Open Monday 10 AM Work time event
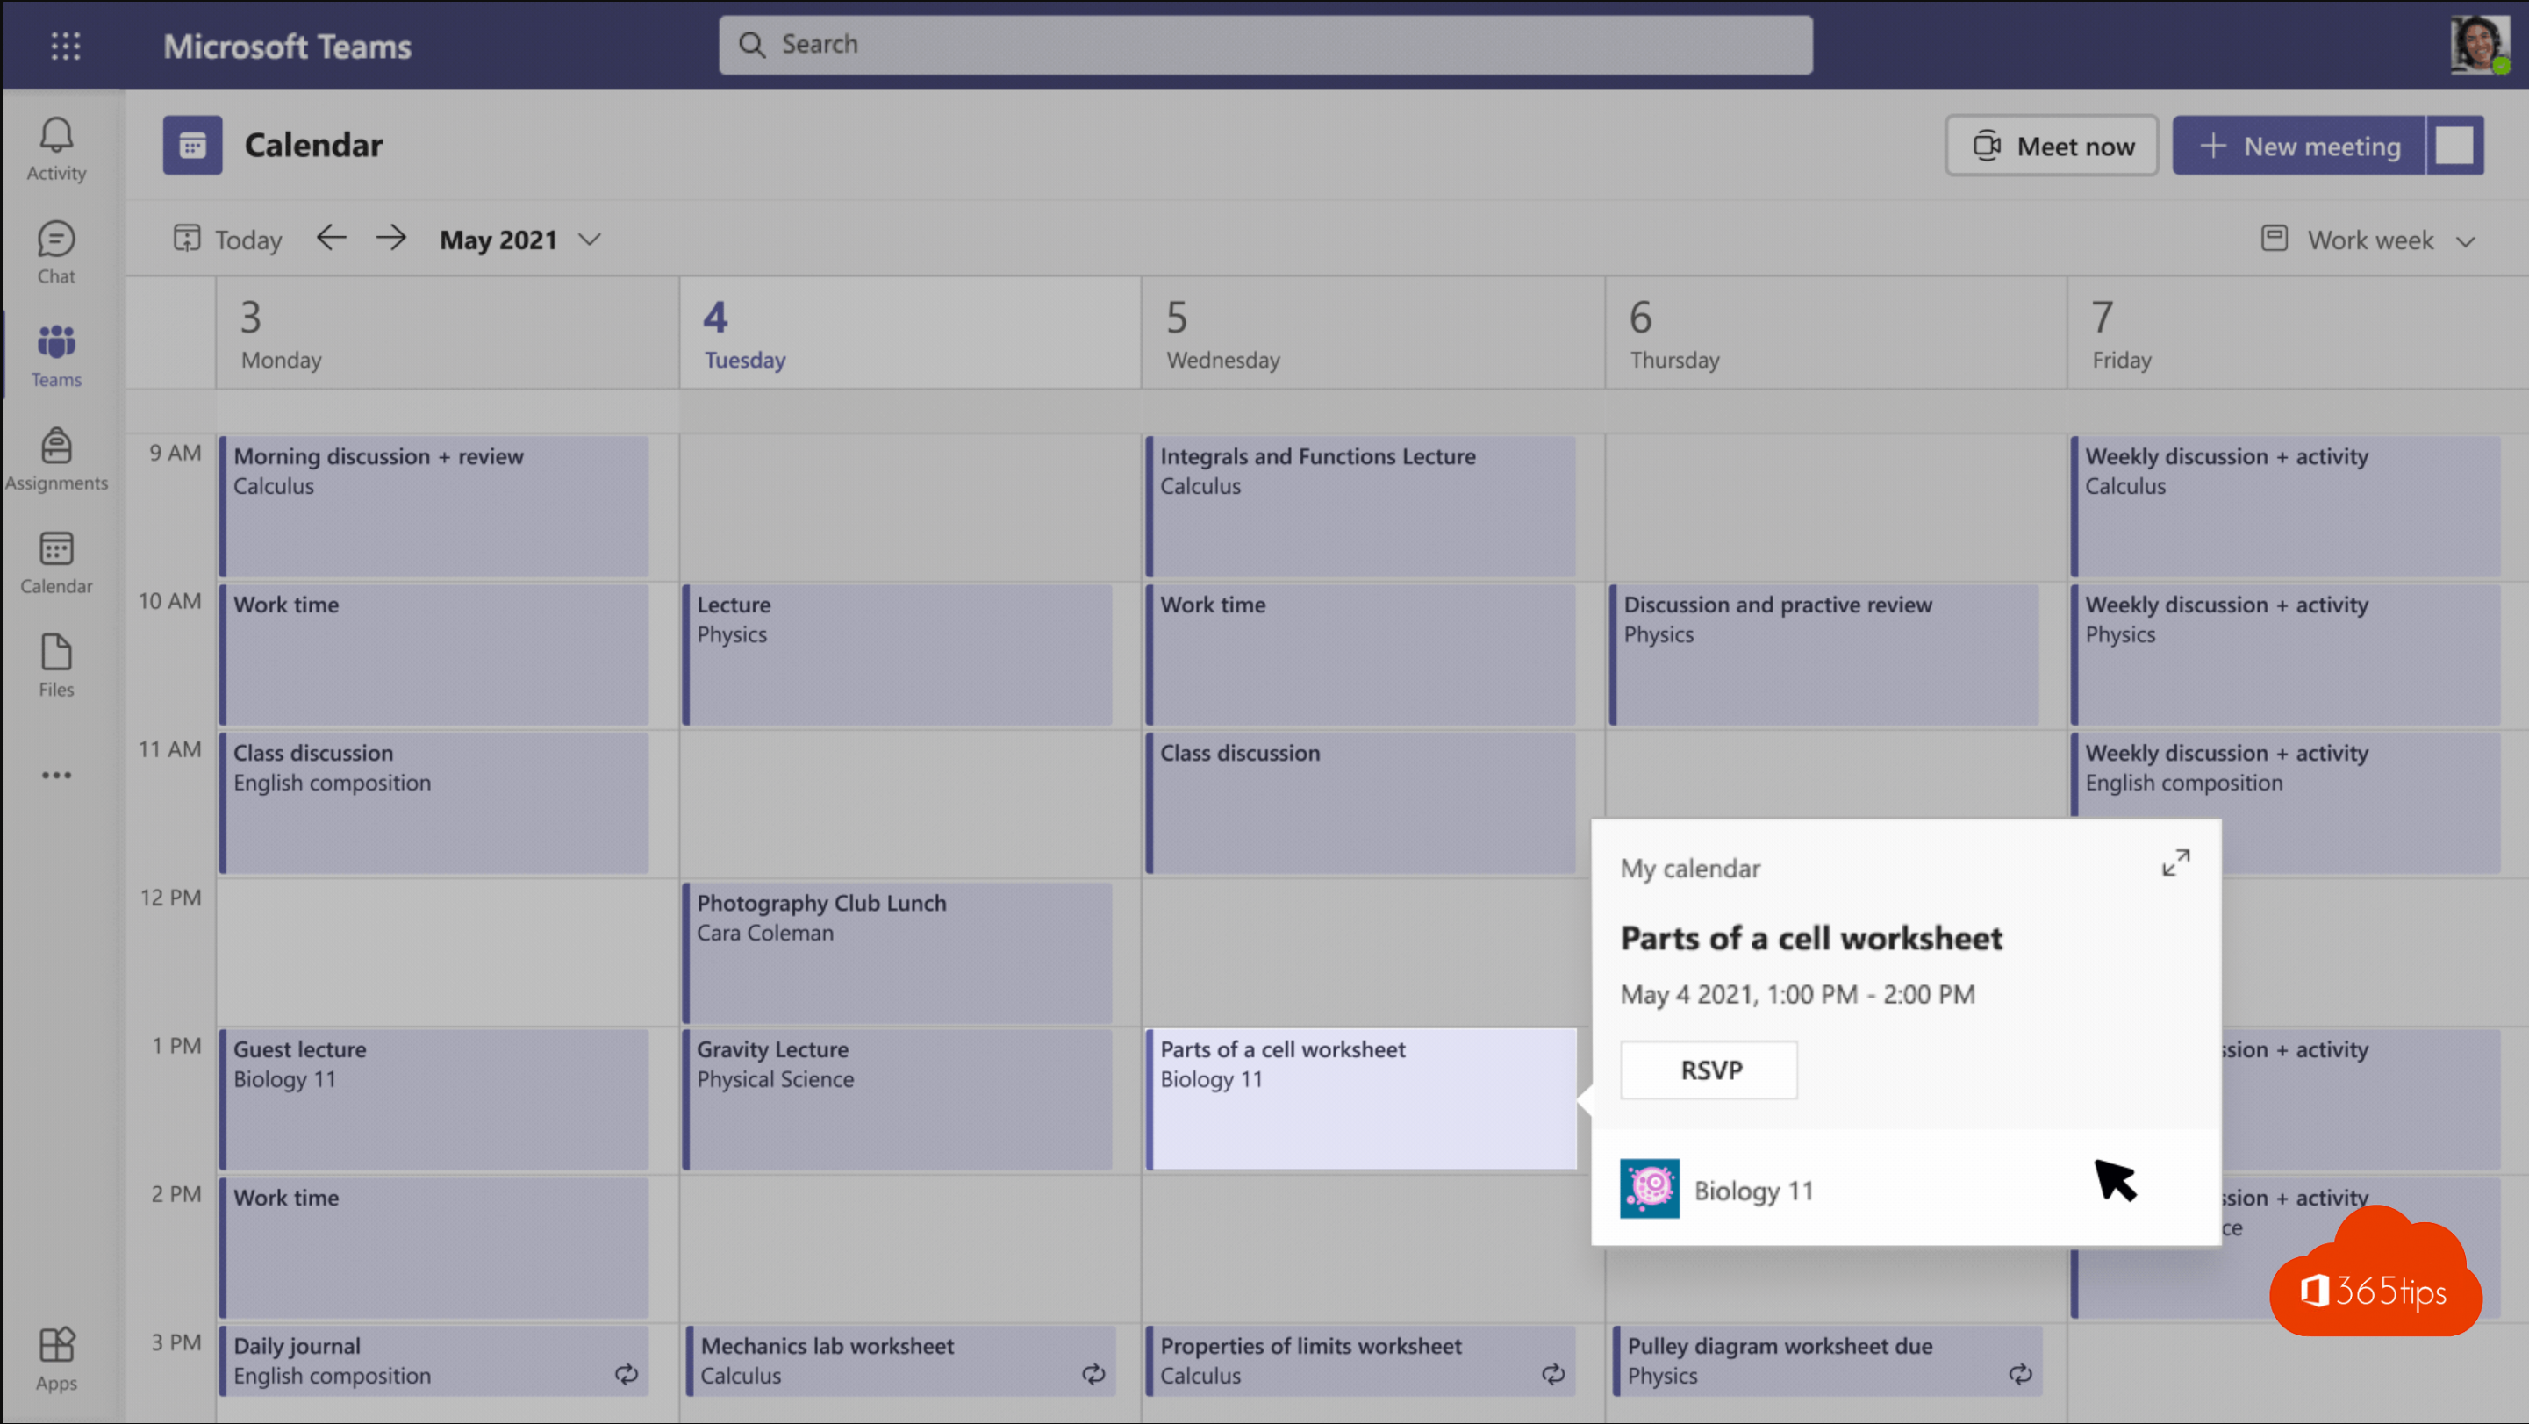This screenshot has height=1424, width=2529. [x=434, y=655]
